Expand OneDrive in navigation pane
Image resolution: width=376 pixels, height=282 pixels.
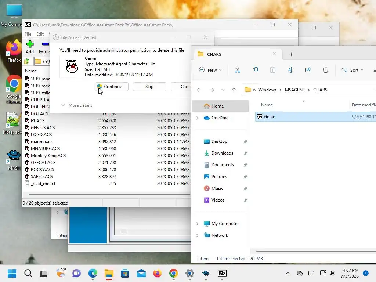(197, 118)
